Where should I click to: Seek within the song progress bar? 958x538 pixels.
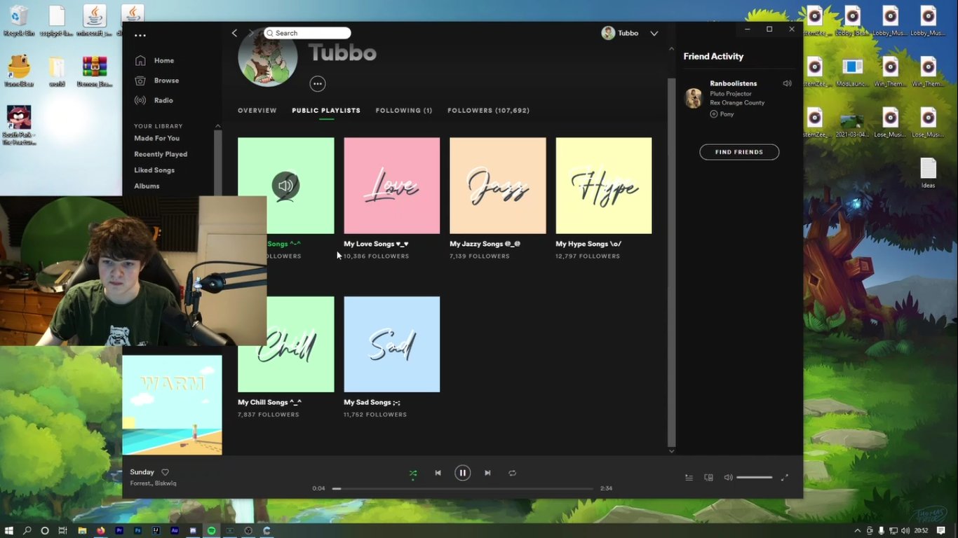point(462,488)
